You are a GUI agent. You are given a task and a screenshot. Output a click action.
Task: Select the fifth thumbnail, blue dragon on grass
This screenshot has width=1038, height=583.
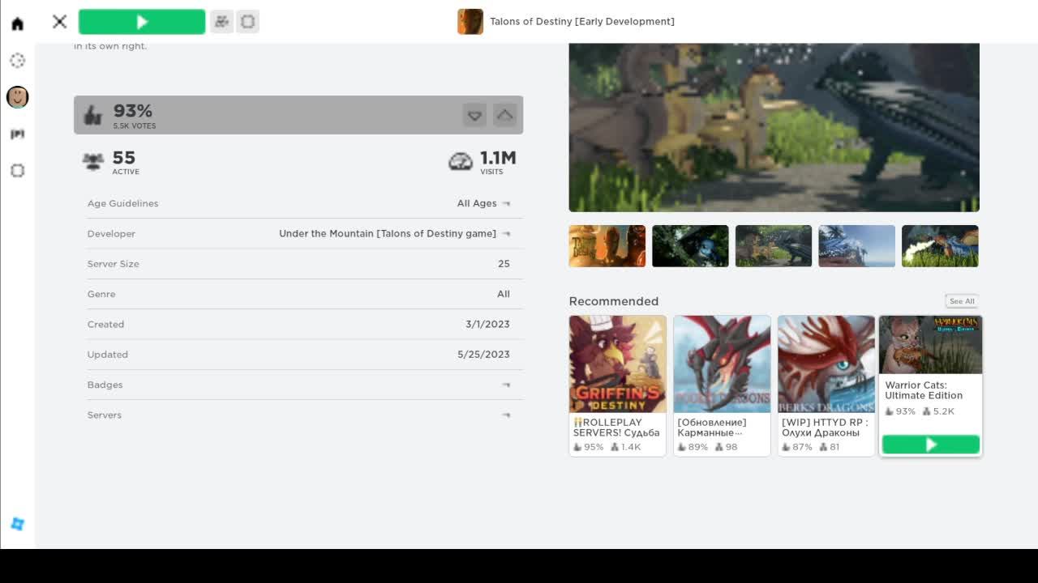(941, 246)
